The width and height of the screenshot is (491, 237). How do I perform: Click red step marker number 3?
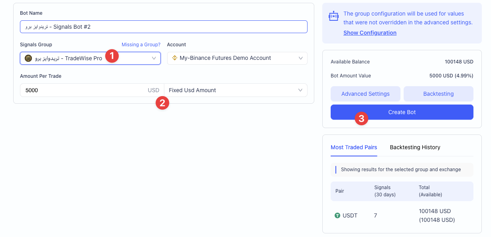(x=361, y=118)
